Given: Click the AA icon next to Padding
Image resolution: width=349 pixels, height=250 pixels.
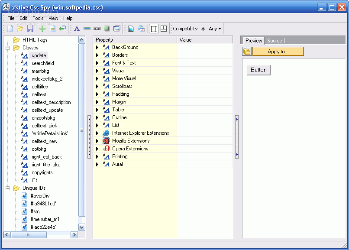Looking at the screenshot, I should tap(106, 94).
